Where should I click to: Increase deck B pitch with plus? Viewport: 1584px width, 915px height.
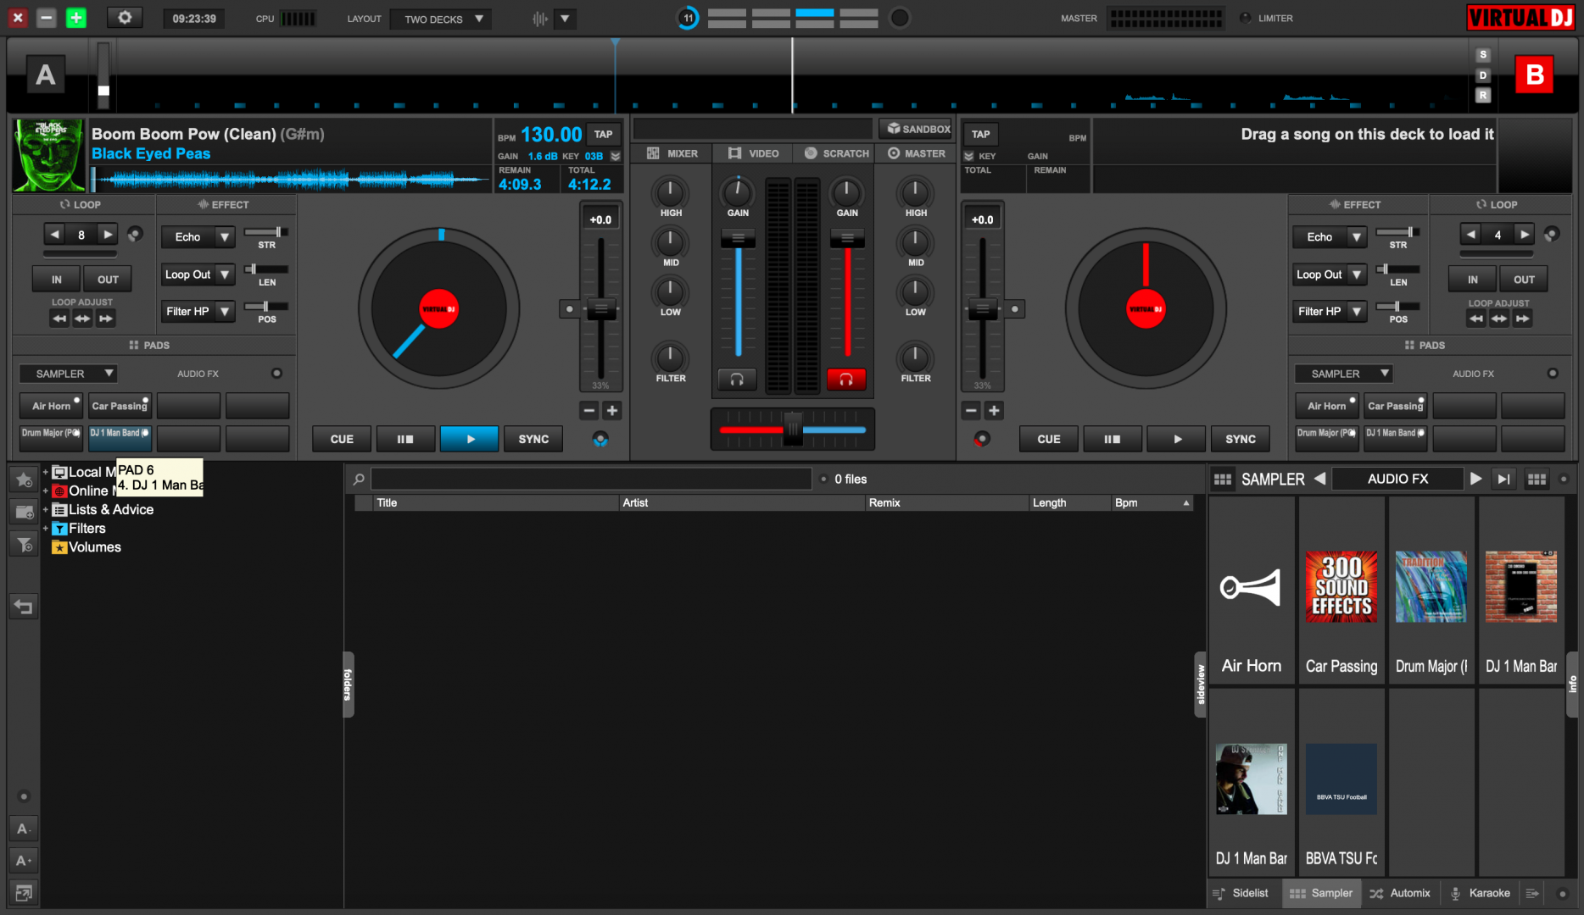click(993, 411)
